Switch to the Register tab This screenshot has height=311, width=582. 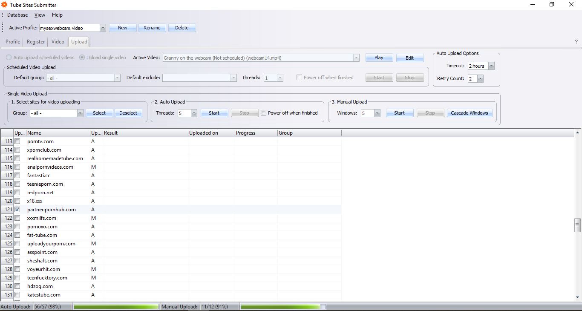pos(36,42)
